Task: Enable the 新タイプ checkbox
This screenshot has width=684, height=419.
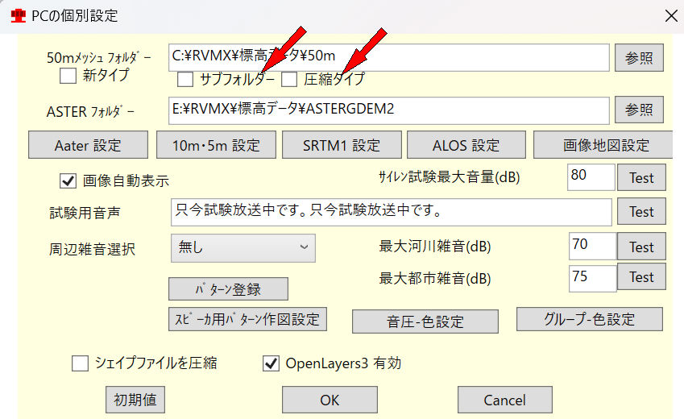Action: 68,76
